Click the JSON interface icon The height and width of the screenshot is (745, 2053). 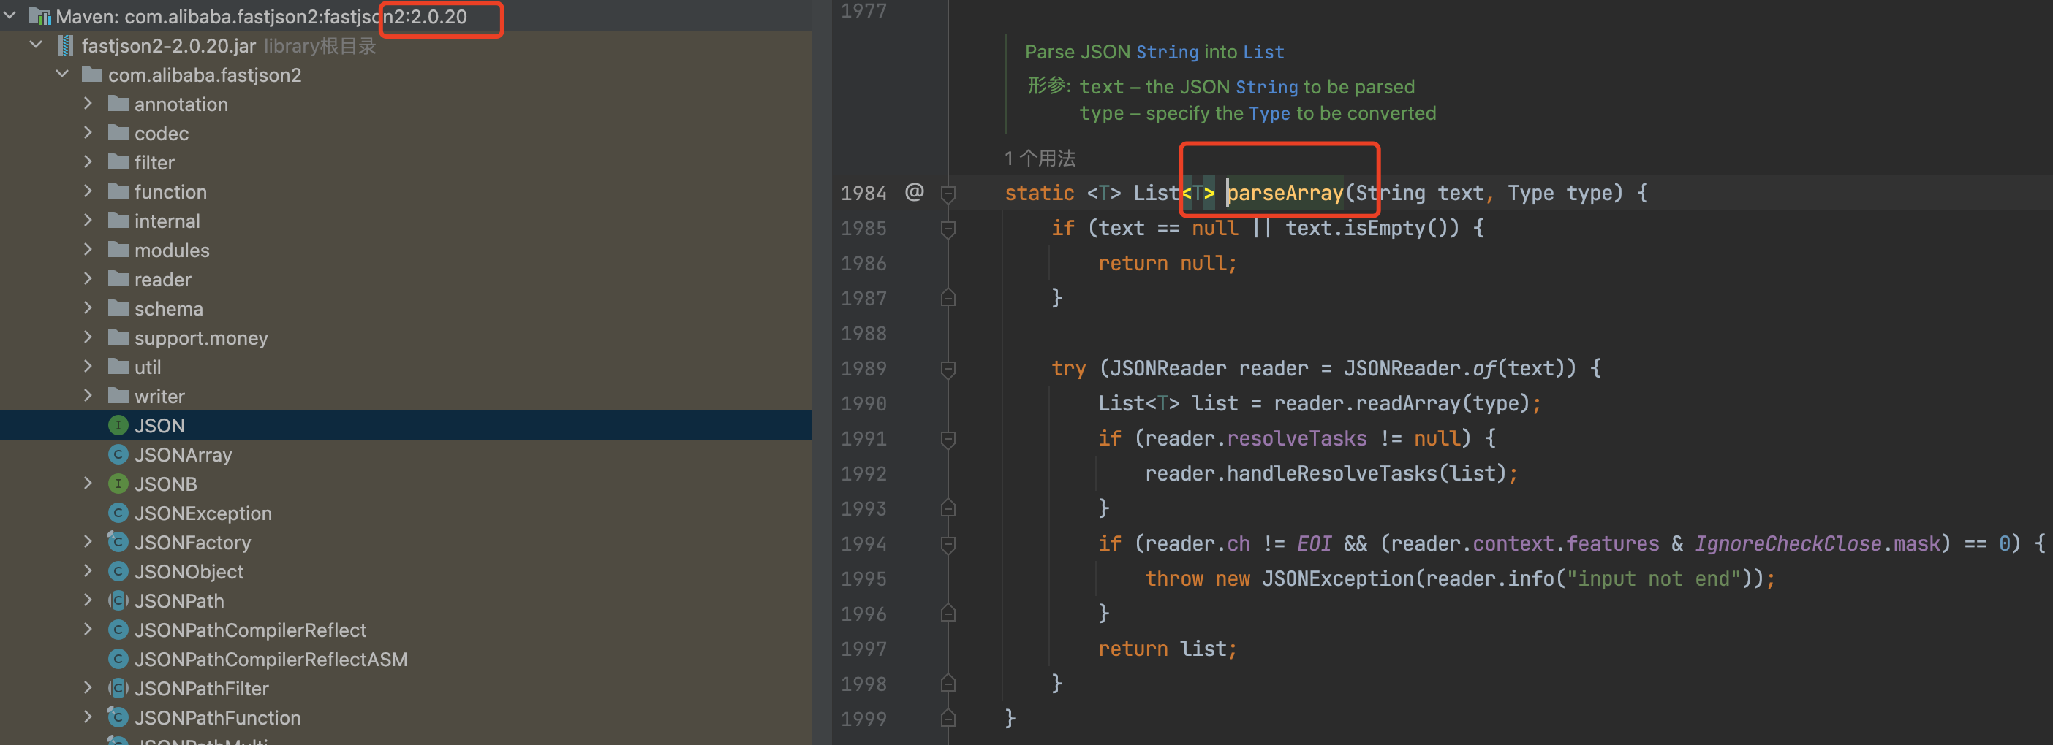[118, 425]
